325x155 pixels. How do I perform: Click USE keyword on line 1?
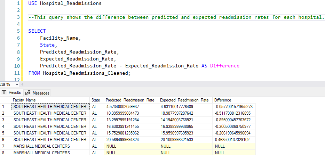pos(33,3)
